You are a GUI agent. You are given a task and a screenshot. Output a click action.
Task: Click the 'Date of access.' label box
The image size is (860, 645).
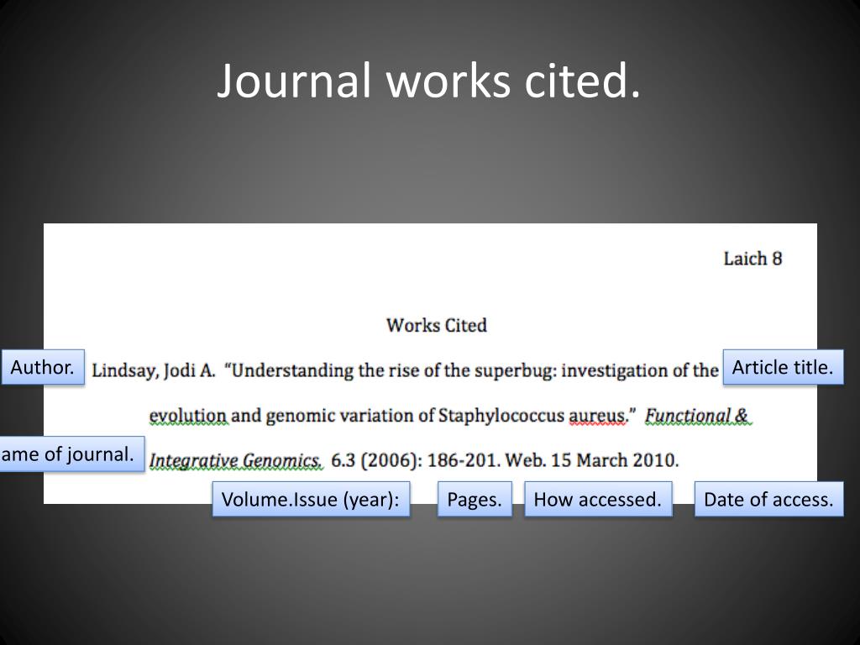click(x=769, y=499)
